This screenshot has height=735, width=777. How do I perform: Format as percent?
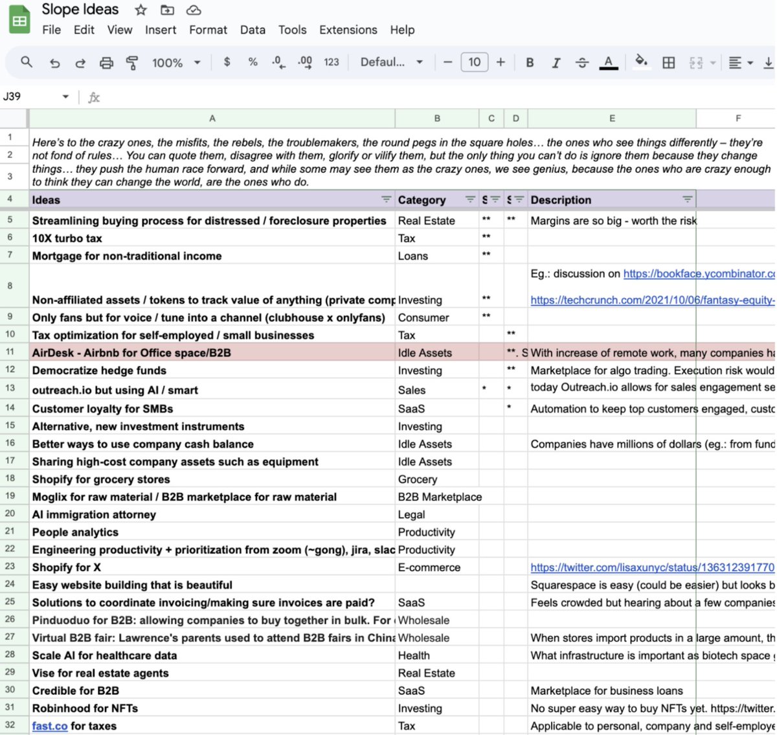pyautogui.click(x=253, y=62)
